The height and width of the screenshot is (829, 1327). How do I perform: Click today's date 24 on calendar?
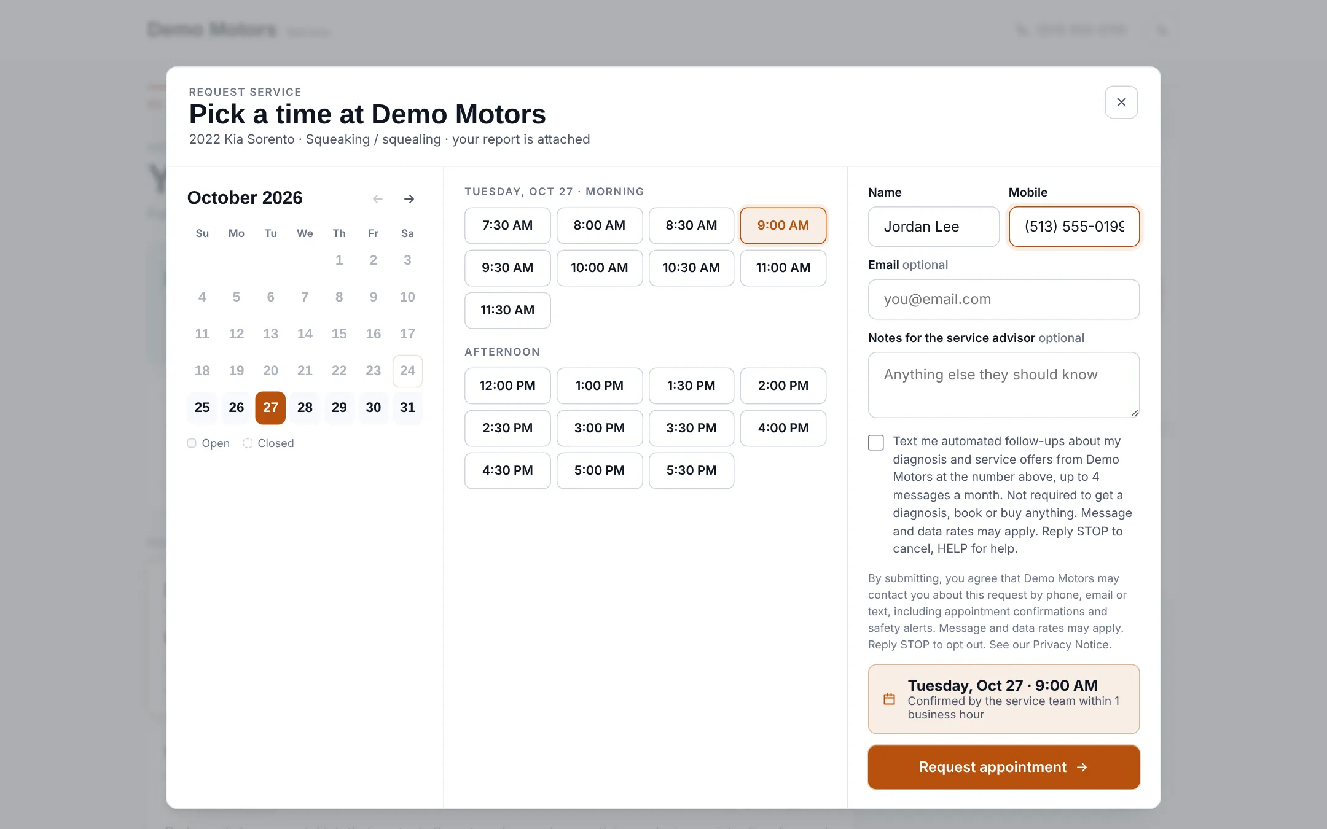(x=407, y=371)
